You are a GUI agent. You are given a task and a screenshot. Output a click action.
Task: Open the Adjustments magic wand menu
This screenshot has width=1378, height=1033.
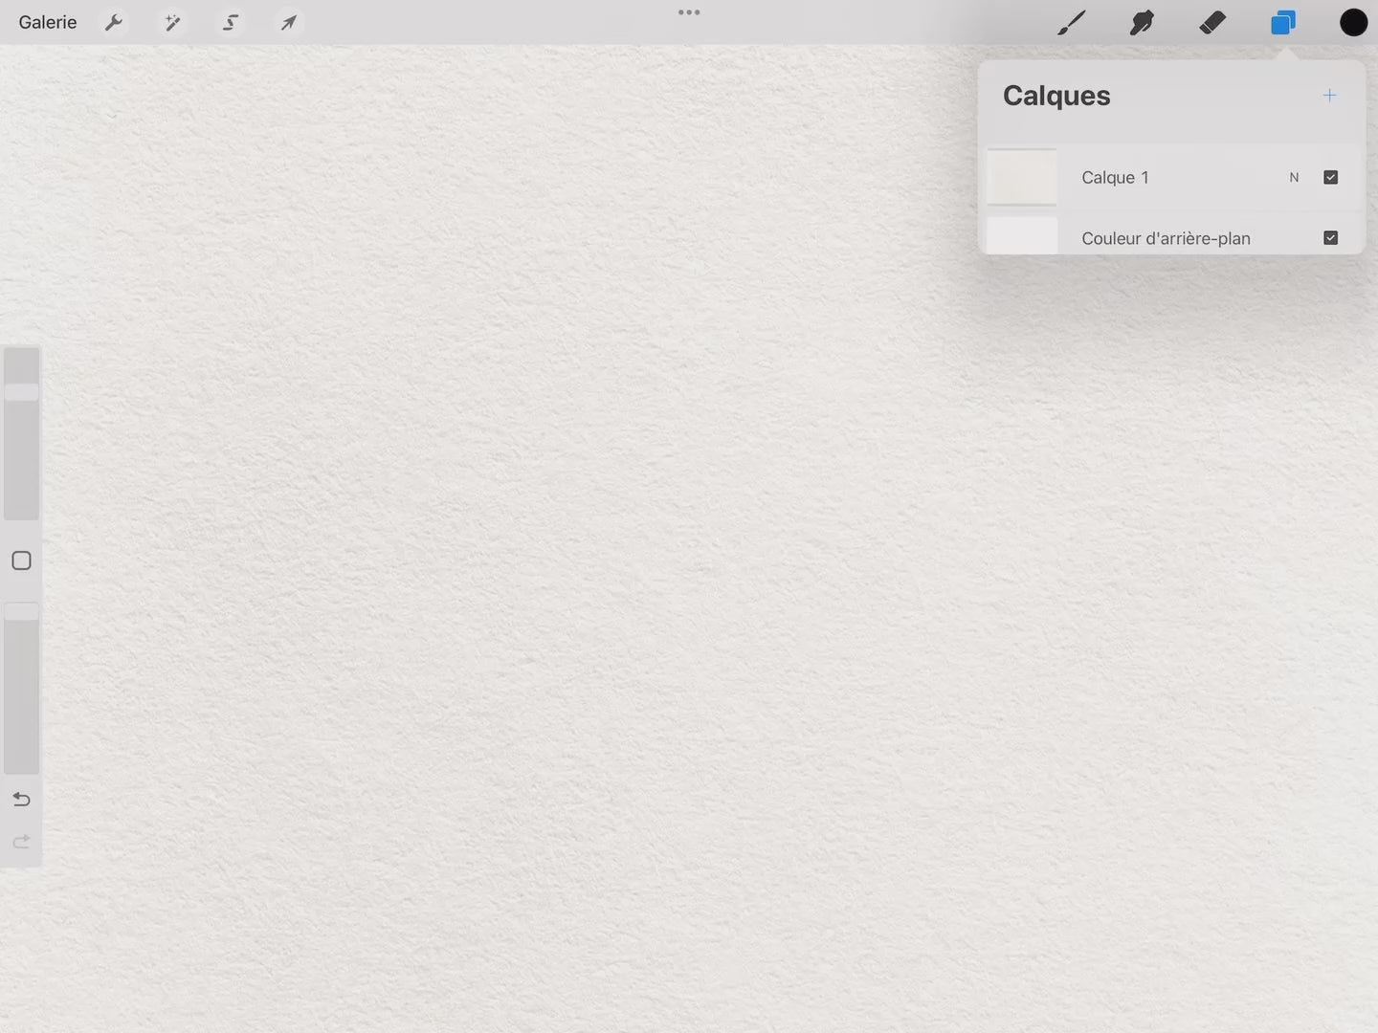pyautogui.click(x=172, y=22)
